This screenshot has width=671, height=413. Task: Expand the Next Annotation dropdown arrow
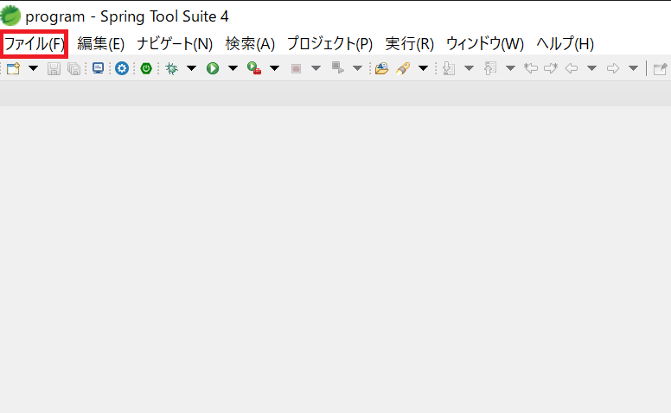pos(469,68)
